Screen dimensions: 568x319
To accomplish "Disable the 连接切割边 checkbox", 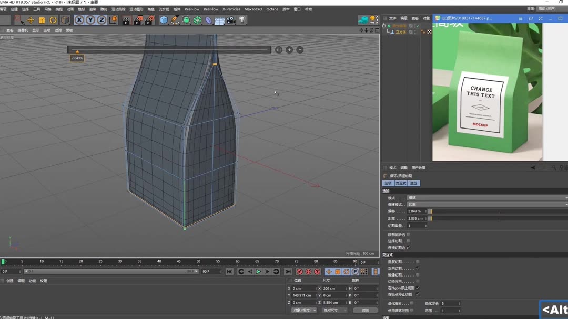I will pyautogui.click(x=409, y=248).
